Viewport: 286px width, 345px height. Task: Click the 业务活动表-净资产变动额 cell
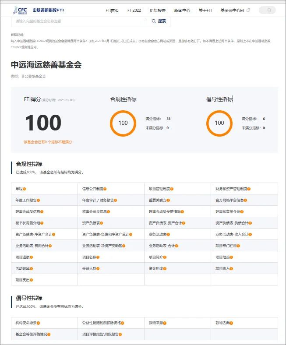[x=111, y=246]
